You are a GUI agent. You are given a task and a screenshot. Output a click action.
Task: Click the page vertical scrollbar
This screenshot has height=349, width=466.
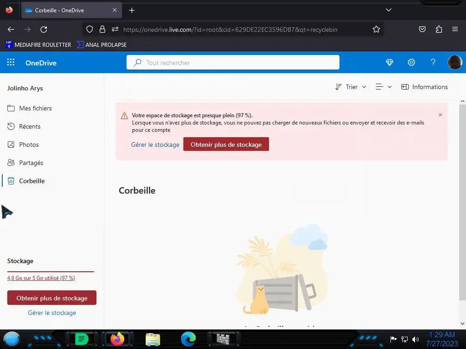tap(462, 202)
